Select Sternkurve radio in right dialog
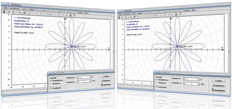The height and width of the screenshot is (109, 232). tap(157, 83)
